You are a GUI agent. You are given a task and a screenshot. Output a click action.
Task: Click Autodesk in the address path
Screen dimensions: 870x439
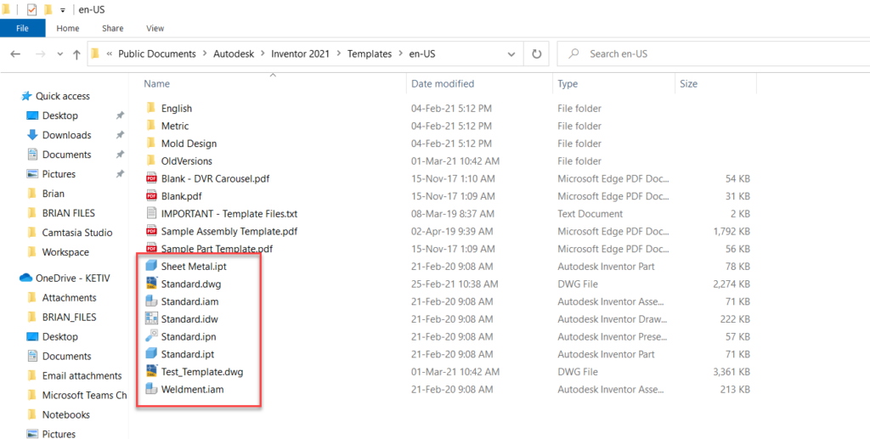(234, 53)
